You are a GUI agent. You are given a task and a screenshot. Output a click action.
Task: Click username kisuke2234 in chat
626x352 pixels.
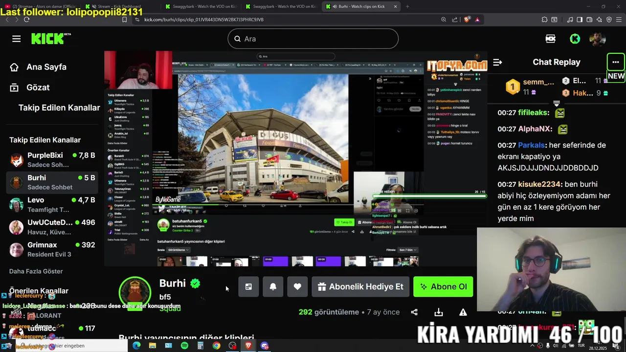(x=540, y=184)
